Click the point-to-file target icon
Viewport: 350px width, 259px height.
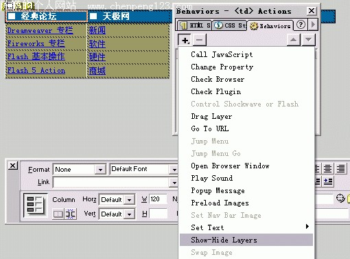(x=340, y=198)
